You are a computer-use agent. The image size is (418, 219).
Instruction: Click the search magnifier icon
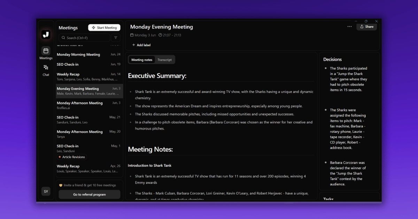[x=63, y=38]
